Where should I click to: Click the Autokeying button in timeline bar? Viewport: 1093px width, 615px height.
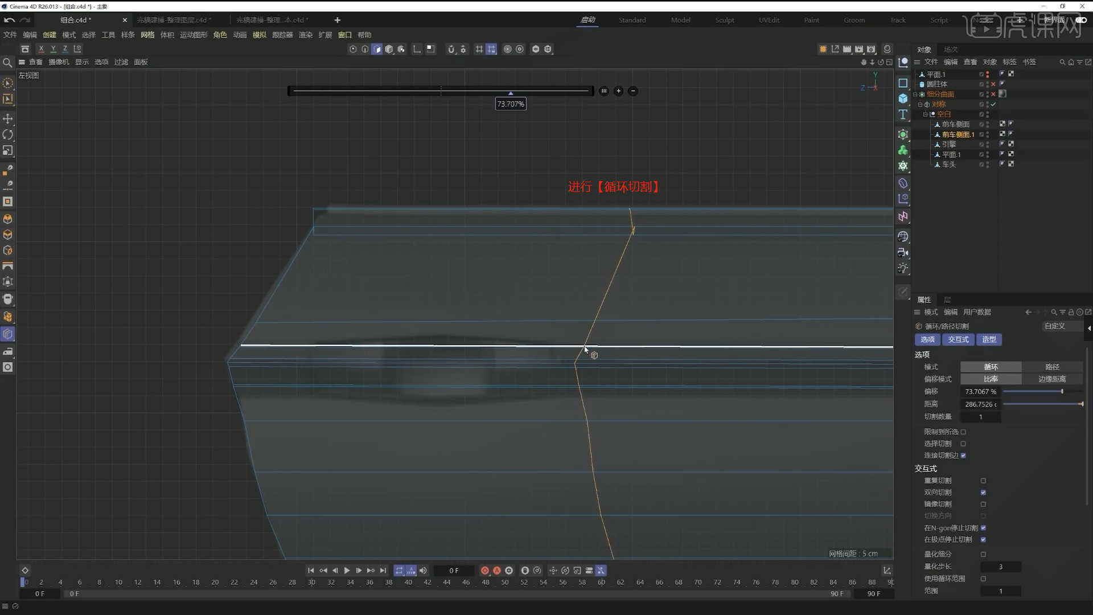[496, 570]
